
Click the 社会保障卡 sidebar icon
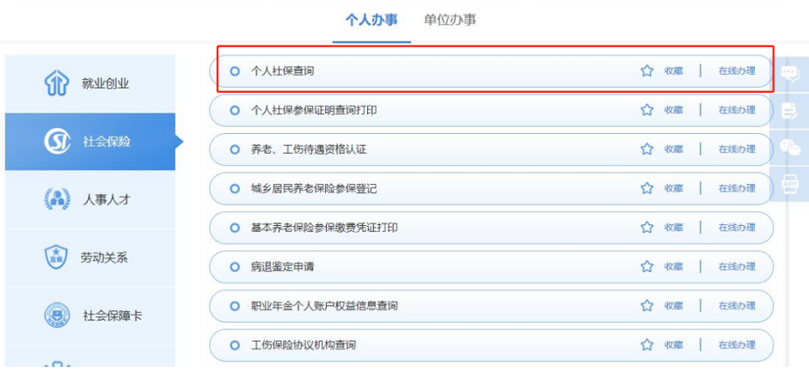(56, 315)
